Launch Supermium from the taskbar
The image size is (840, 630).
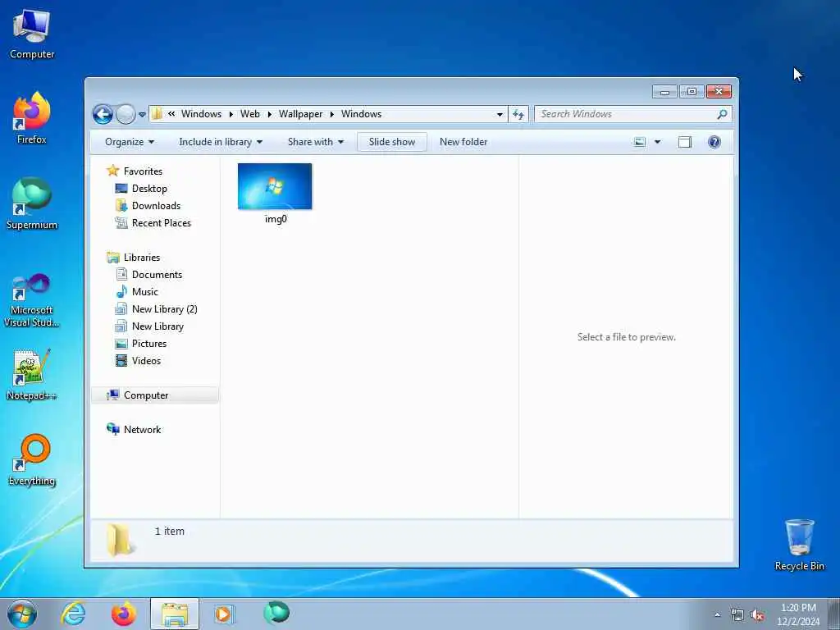coord(276,613)
